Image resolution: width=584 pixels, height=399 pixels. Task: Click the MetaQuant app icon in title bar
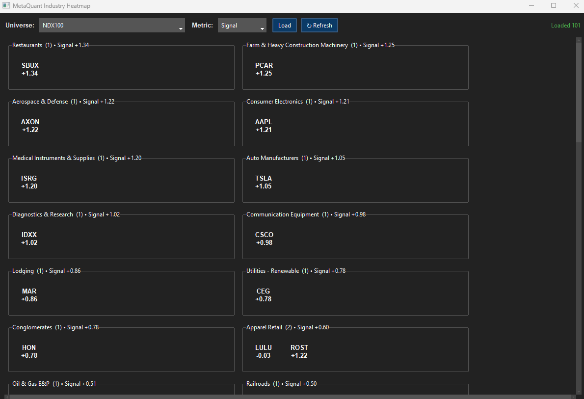6,5
